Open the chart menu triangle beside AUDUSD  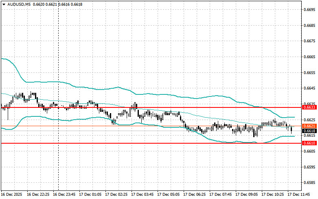[4, 4]
